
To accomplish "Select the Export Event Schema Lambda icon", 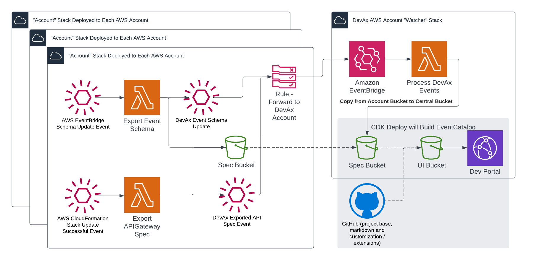I will click(x=142, y=97).
